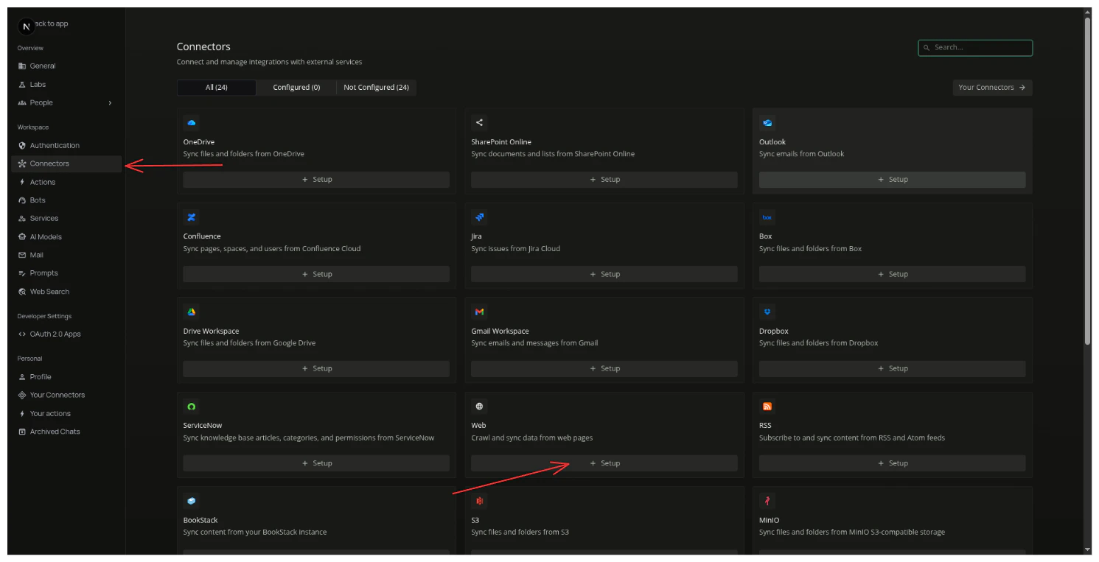Click the 'Sync files and folders from Dropbox' text
The width and height of the screenshot is (1099, 562).
pos(819,343)
